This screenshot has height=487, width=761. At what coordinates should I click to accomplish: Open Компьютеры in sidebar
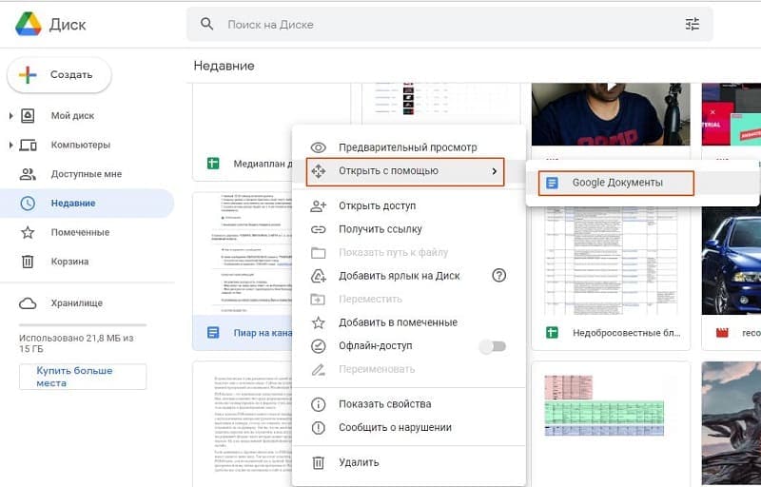click(x=81, y=145)
